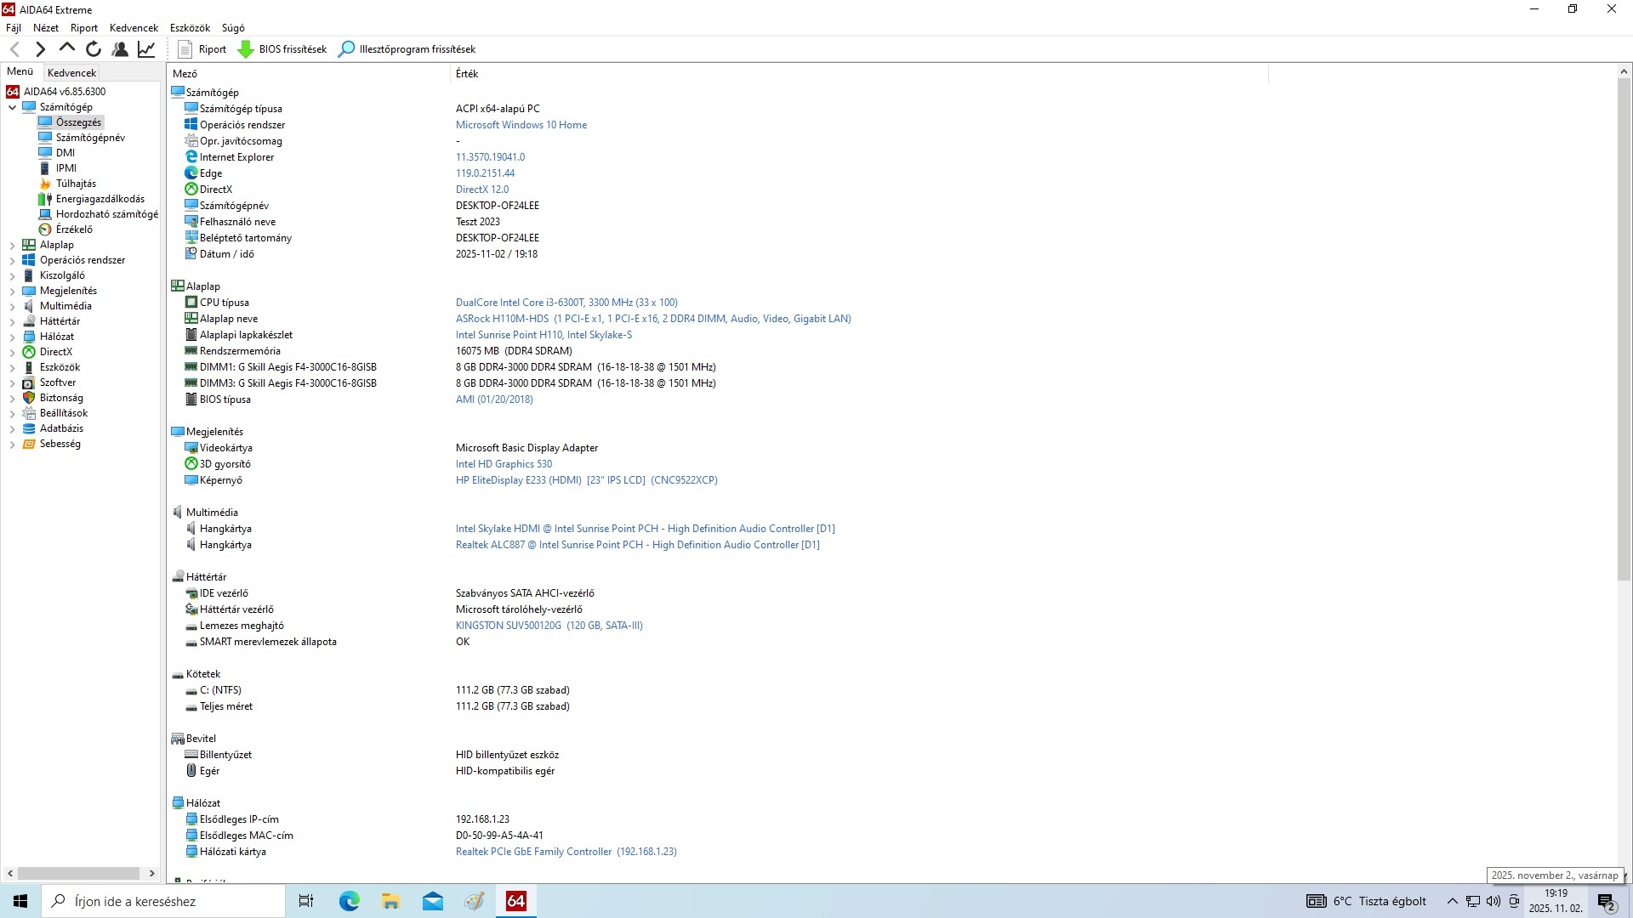Open Illesztőprogram frissítések search icon

346,49
